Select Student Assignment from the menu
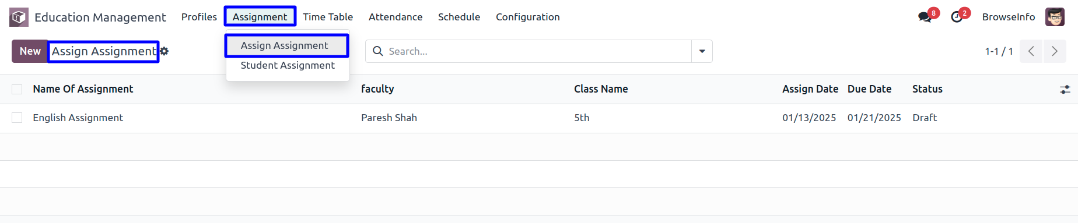 click(288, 65)
